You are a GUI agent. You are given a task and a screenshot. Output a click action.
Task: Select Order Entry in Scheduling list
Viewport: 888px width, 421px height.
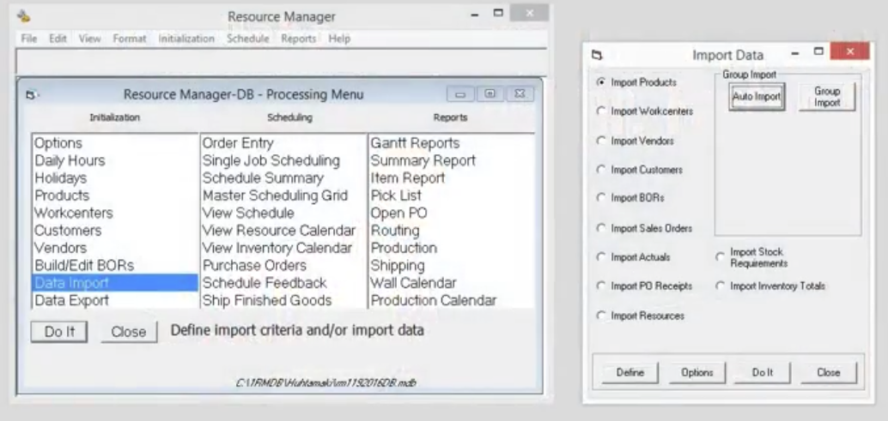coord(237,143)
